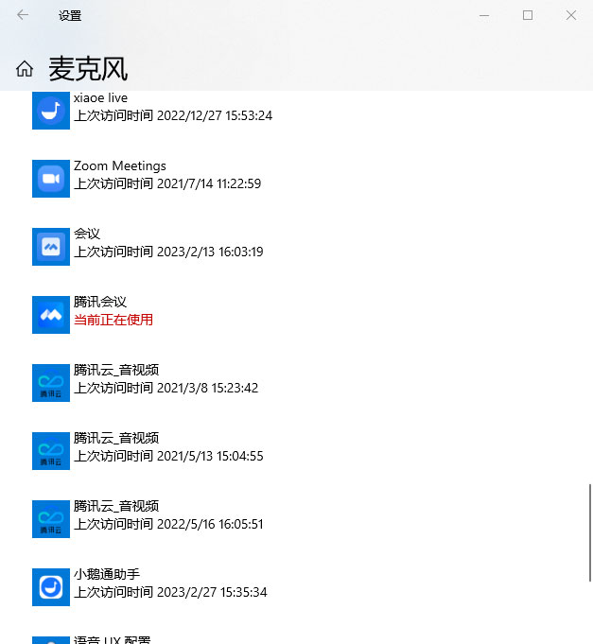The height and width of the screenshot is (644, 593).
Task: Close the Settings window
Action: (571, 15)
